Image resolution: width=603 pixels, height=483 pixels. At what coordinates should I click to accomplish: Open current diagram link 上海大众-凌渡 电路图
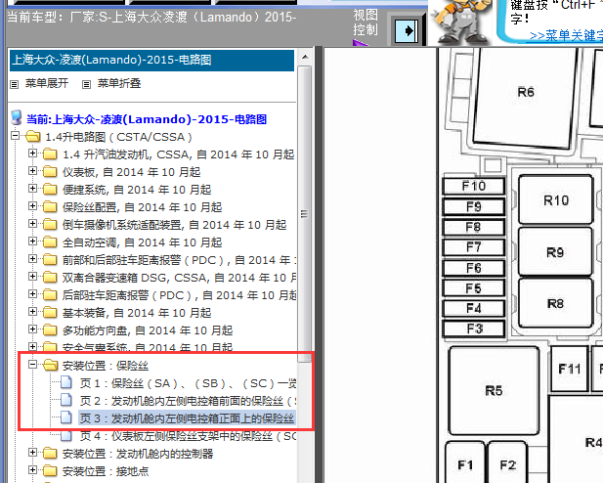(x=147, y=119)
